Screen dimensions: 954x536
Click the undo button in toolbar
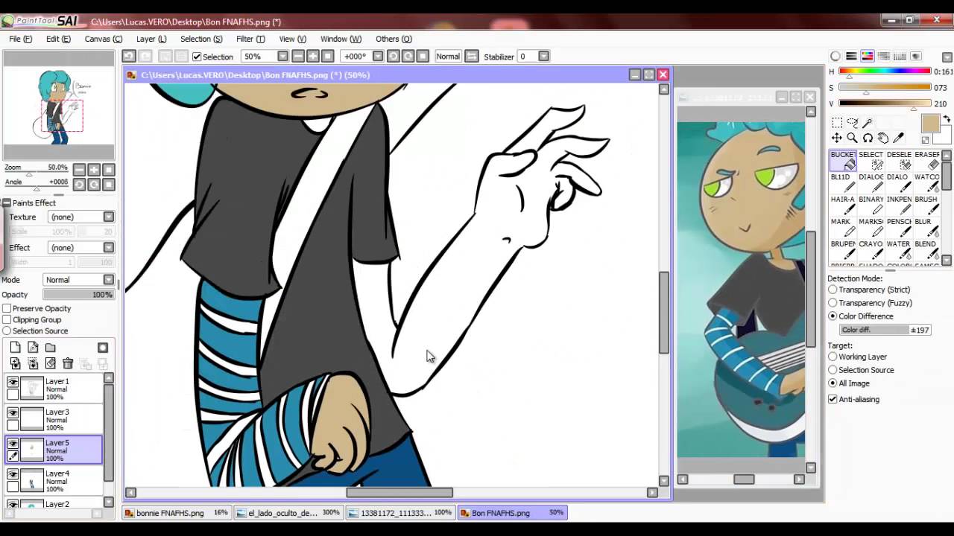(129, 57)
